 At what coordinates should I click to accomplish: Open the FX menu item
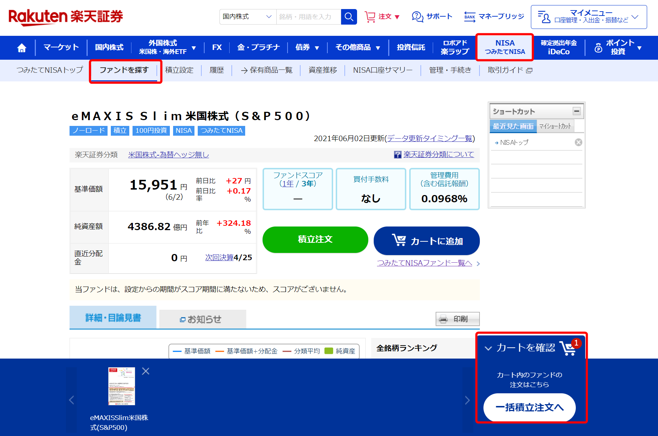pyautogui.click(x=217, y=47)
